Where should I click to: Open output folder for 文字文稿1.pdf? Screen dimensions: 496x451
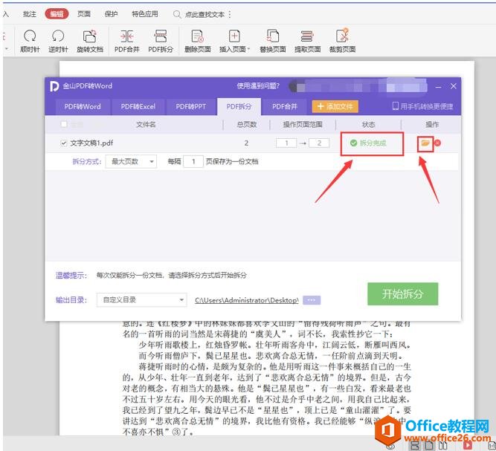(x=425, y=143)
